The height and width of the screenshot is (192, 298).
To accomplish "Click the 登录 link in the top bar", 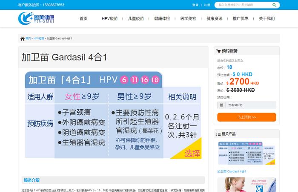I will click(195, 5).
